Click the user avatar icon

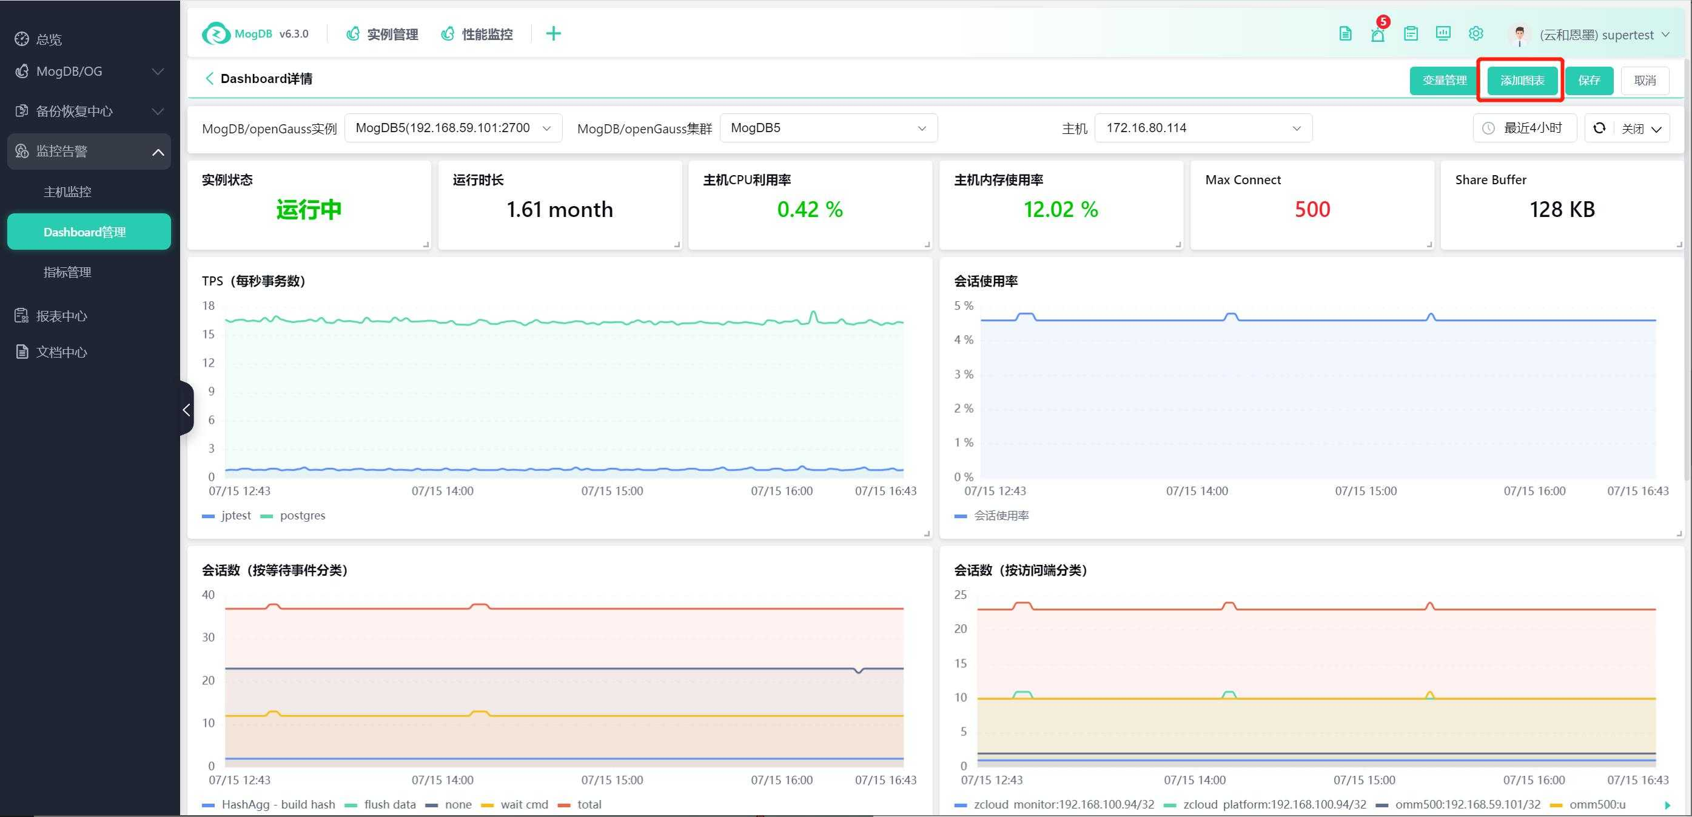[1519, 35]
